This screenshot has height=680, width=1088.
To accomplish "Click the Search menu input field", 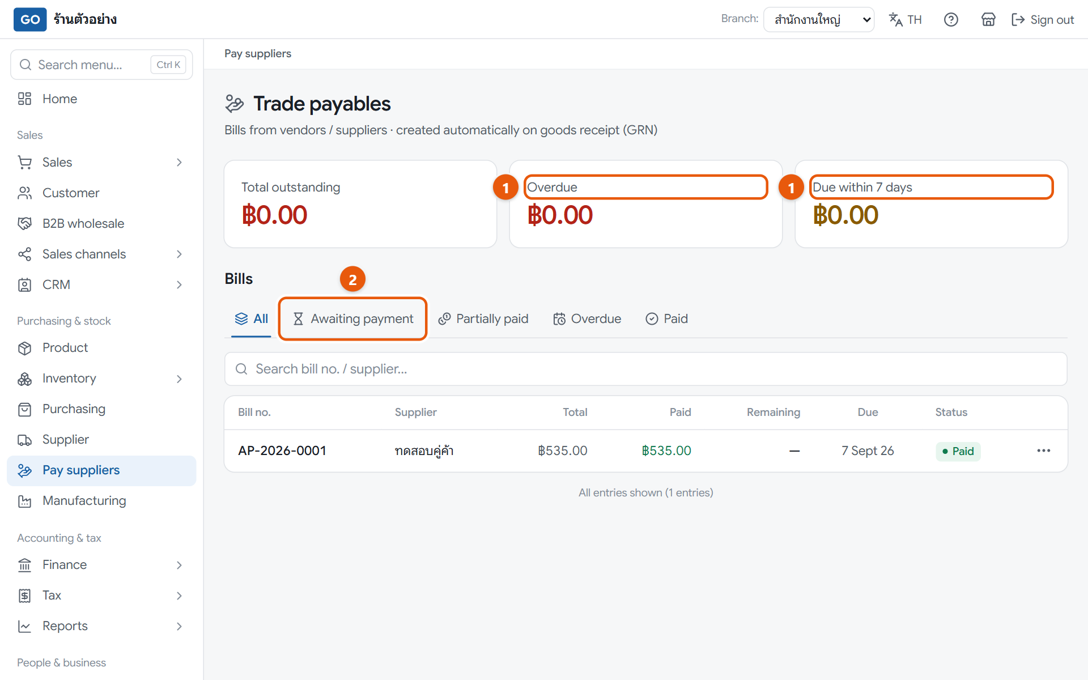I will (x=101, y=65).
